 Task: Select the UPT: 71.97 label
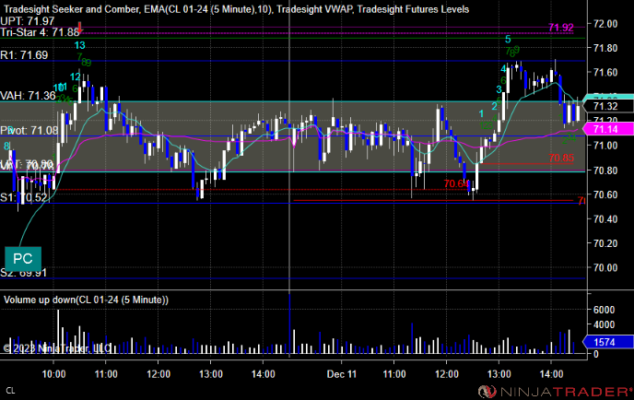pos(28,21)
